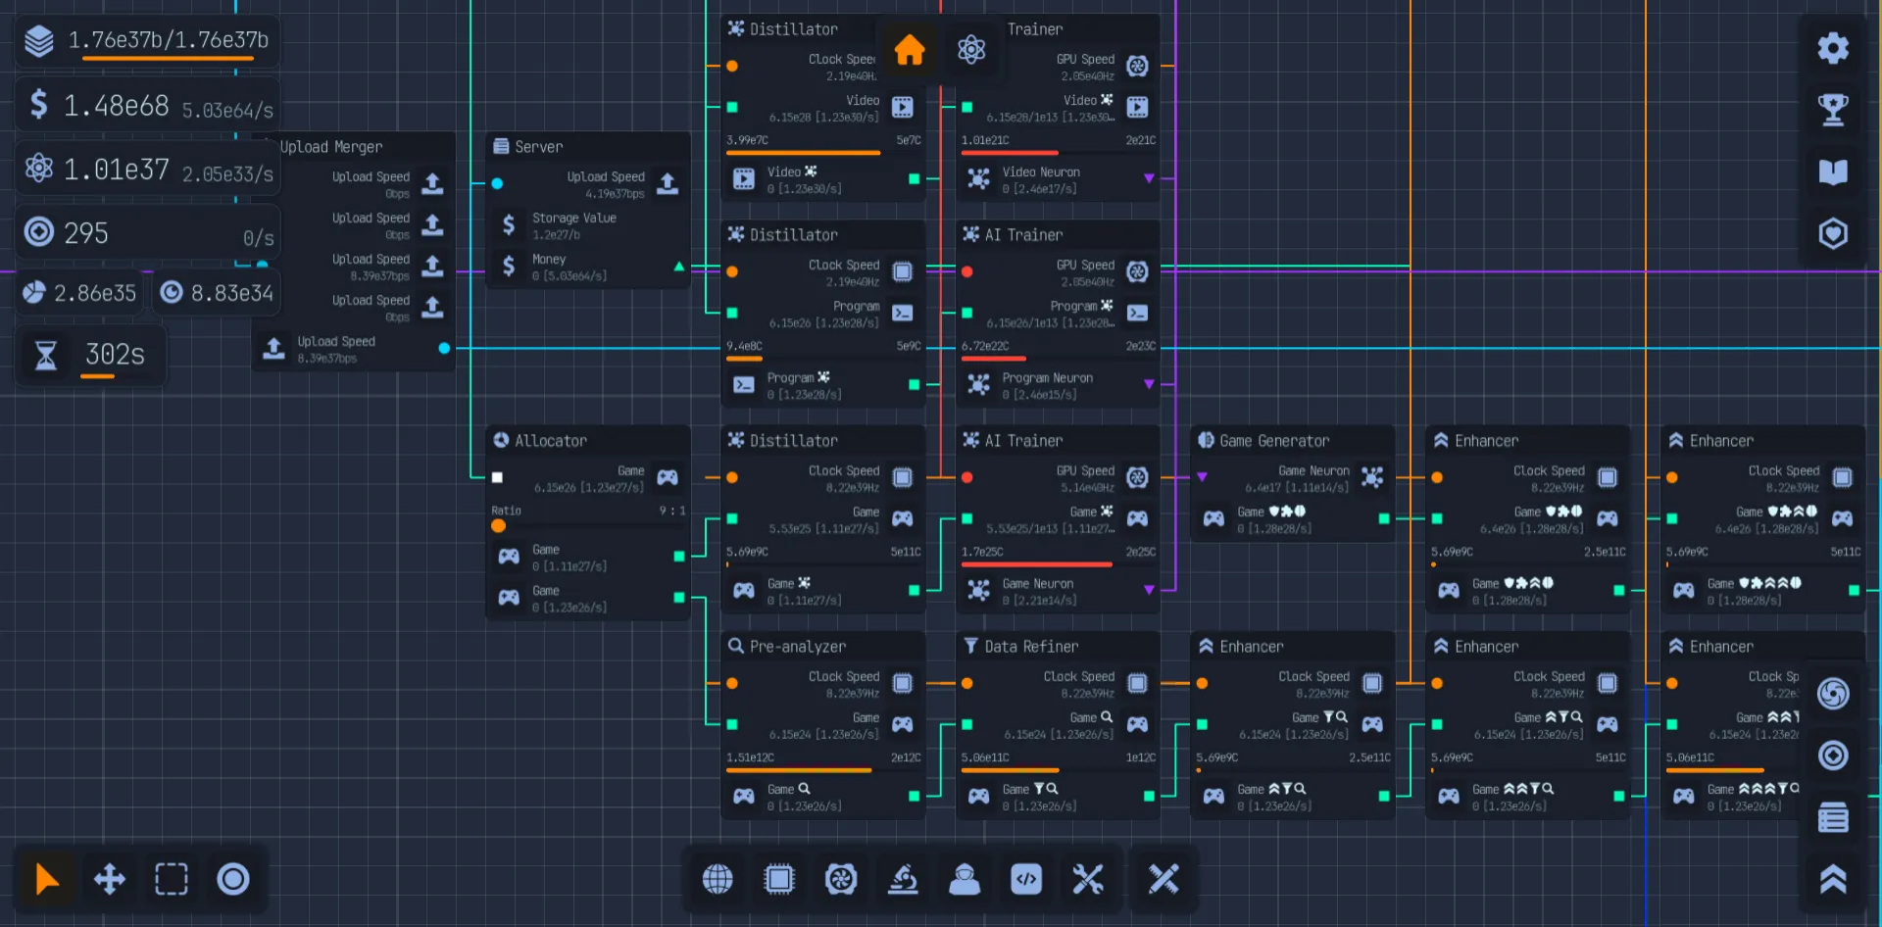Click top Distillator's Video output icon
The height and width of the screenshot is (927, 1882).
pyautogui.click(x=744, y=178)
